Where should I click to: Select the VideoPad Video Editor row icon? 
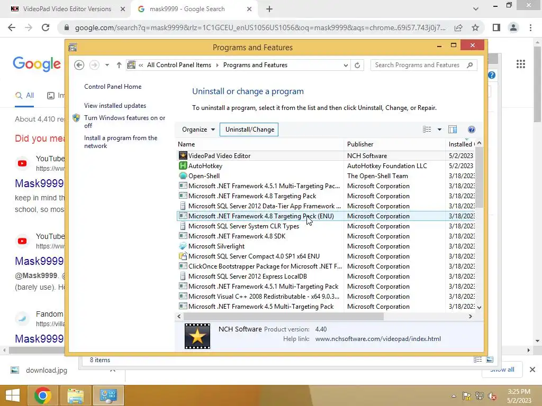(x=183, y=156)
